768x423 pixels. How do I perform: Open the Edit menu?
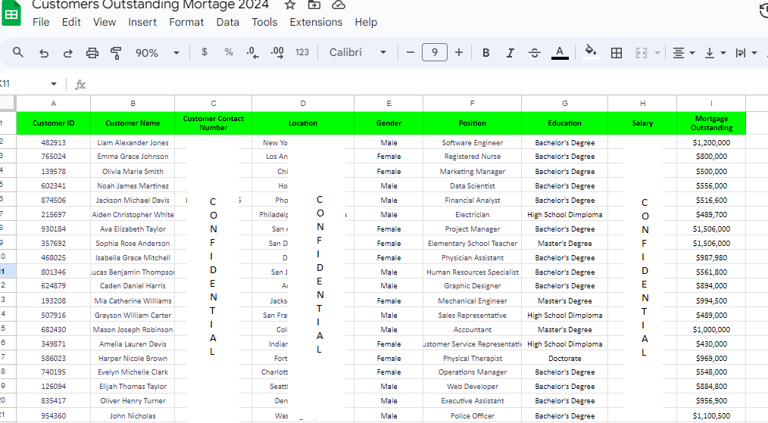click(x=71, y=22)
